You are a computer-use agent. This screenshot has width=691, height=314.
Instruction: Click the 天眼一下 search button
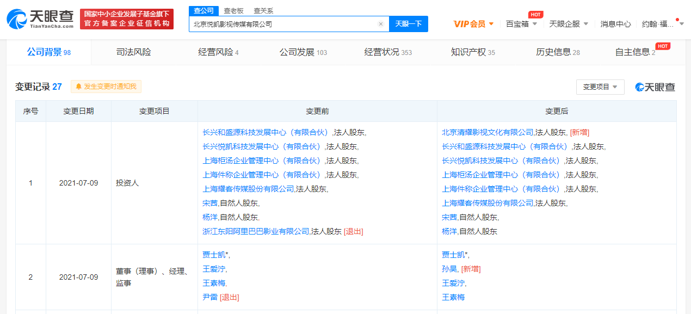pos(408,24)
